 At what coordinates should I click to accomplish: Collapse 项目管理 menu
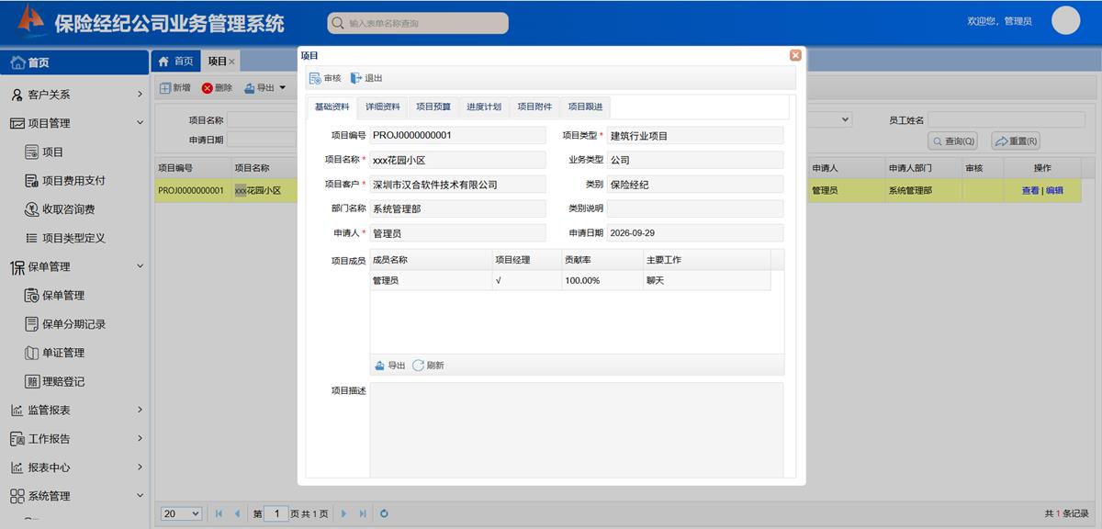click(74, 123)
